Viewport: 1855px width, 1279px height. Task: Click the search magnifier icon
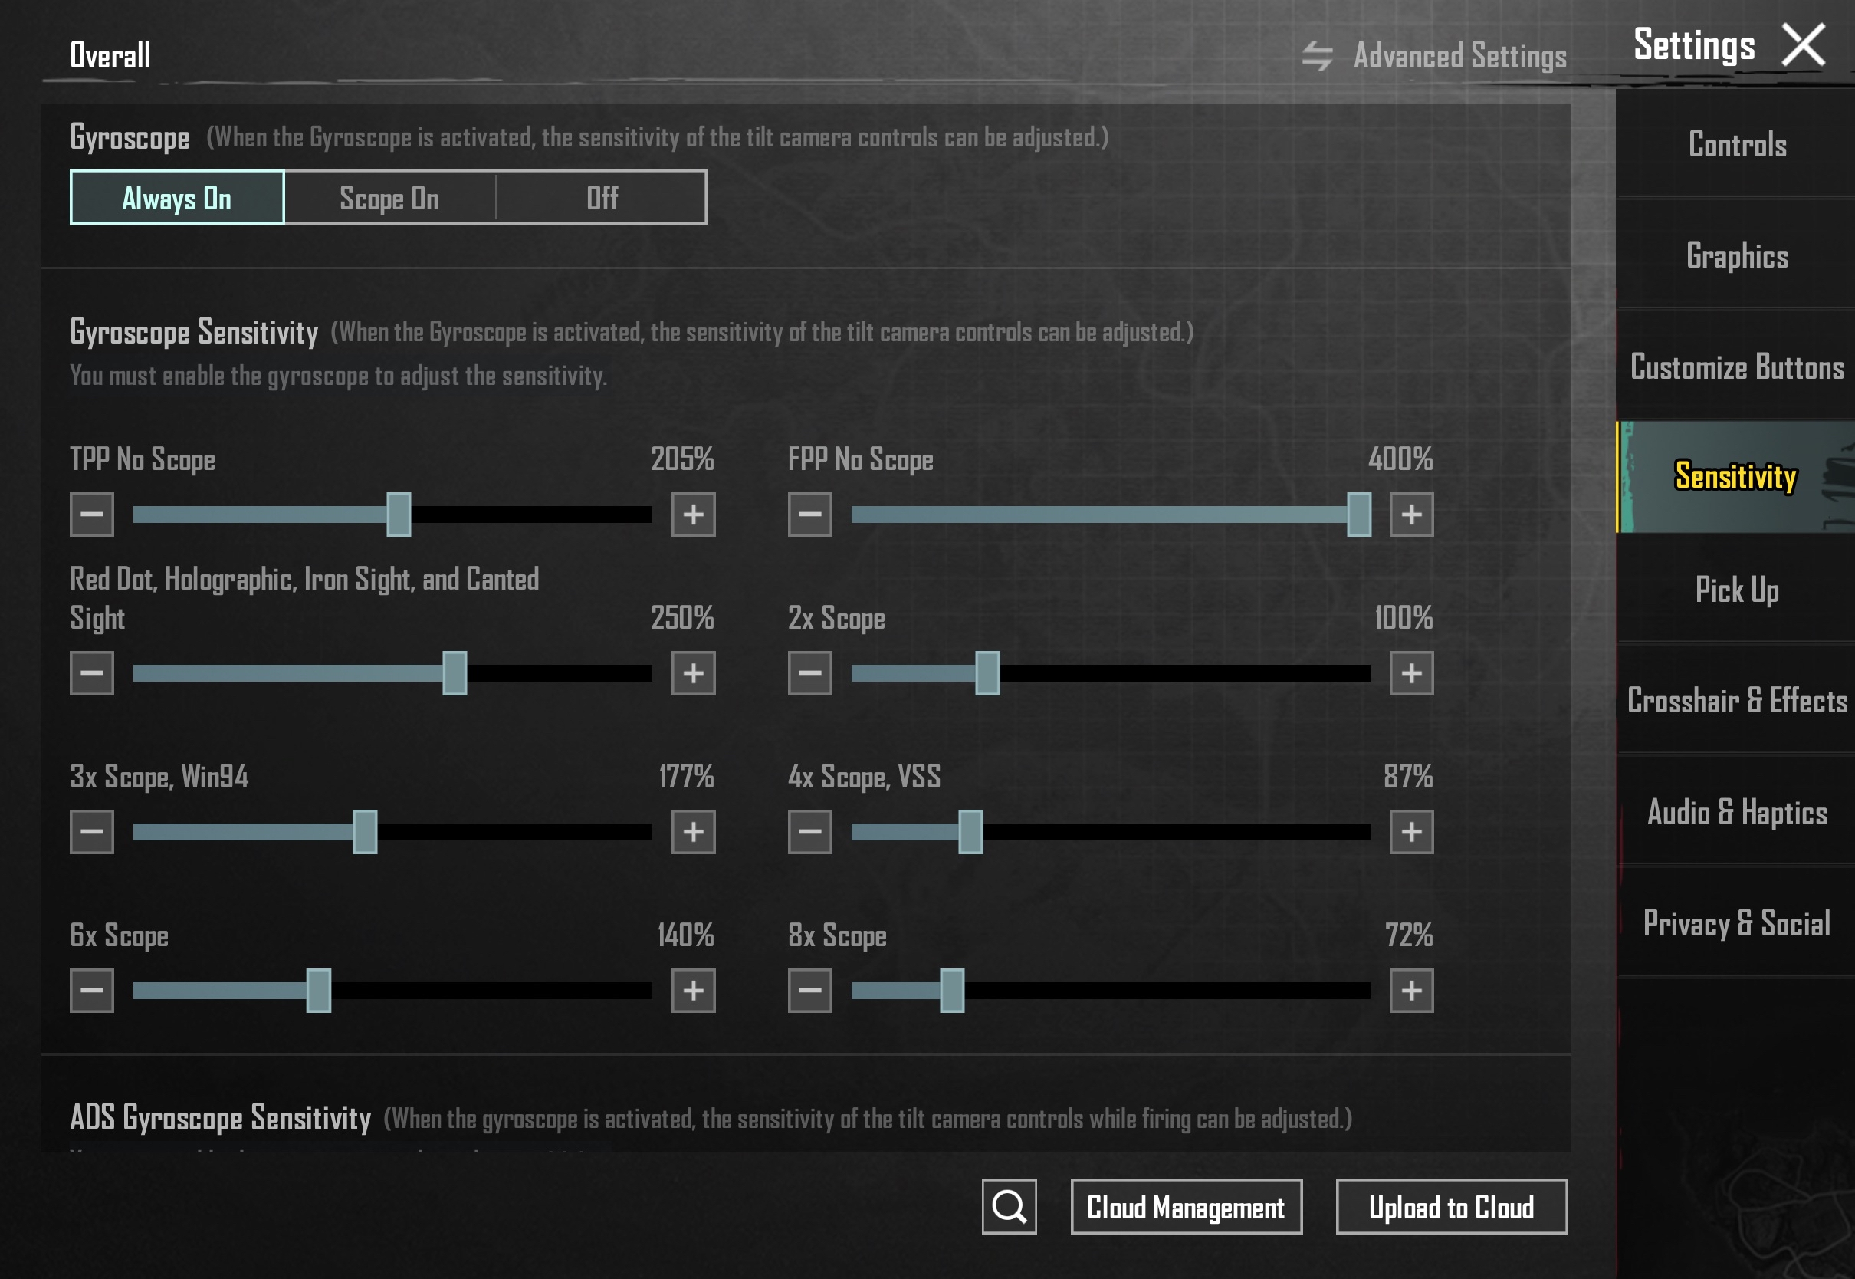tap(1009, 1206)
